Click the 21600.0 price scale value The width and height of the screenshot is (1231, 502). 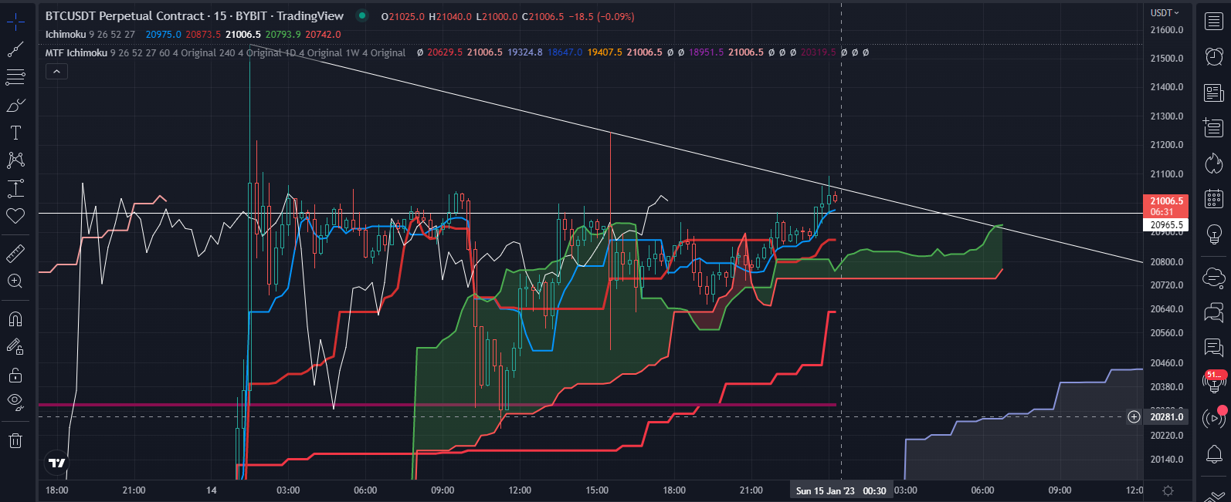(x=1167, y=30)
